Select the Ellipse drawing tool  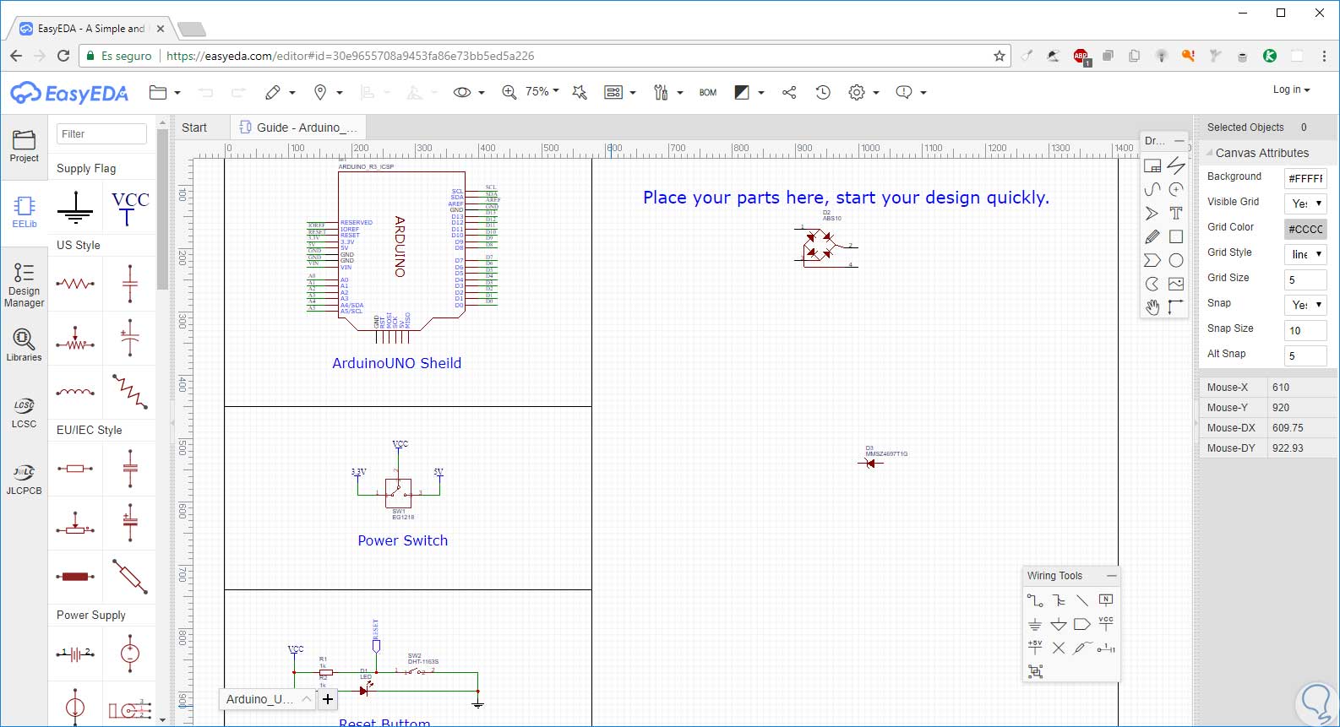(x=1176, y=260)
